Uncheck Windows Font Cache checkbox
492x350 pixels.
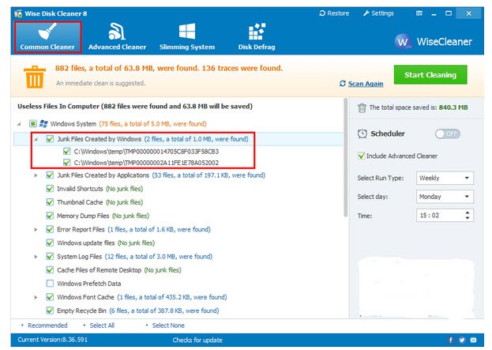[x=50, y=297]
